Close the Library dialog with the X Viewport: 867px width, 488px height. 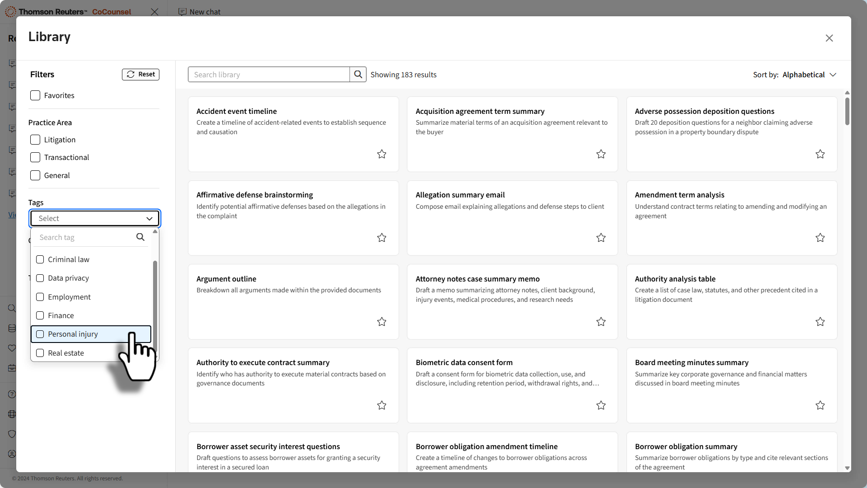(829, 38)
